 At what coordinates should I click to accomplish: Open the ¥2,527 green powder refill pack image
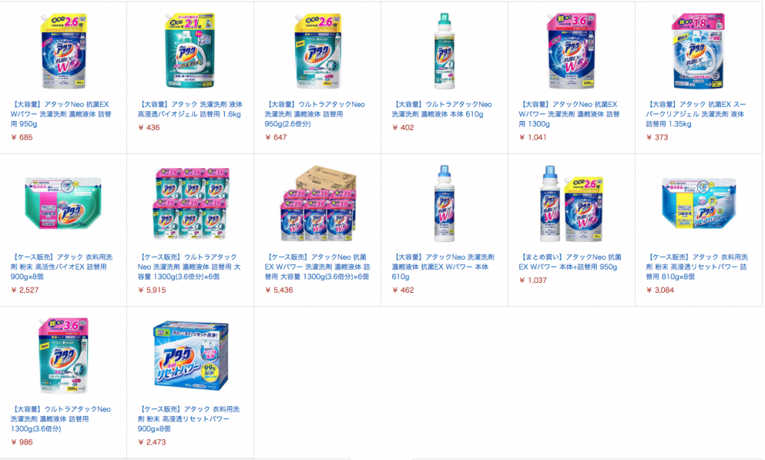(64, 203)
